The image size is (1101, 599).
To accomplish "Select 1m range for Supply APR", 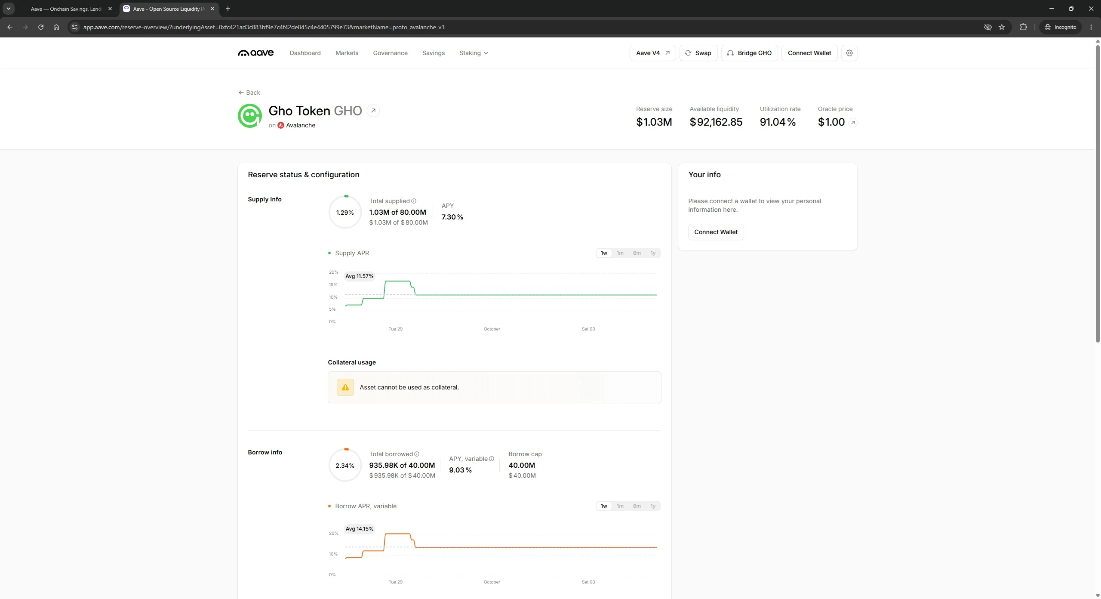I will (620, 253).
